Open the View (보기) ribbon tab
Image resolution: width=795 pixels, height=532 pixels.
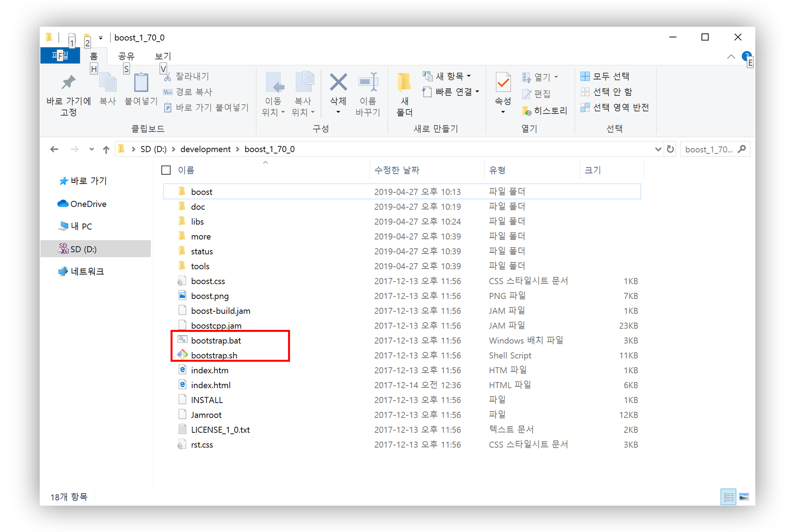(x=163, y=56)
